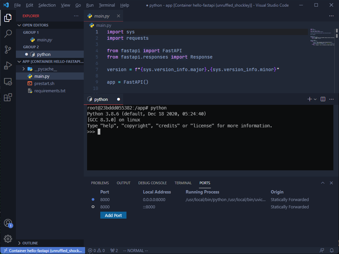
Task: Open the Run and Debug view icon
Action: tap(8, 65)
